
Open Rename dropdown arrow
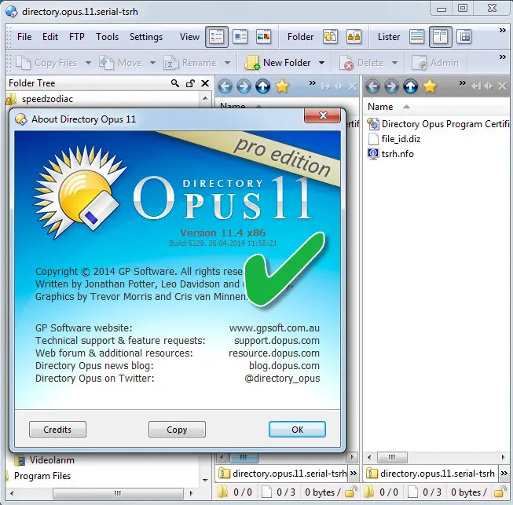tap(227, 63)
